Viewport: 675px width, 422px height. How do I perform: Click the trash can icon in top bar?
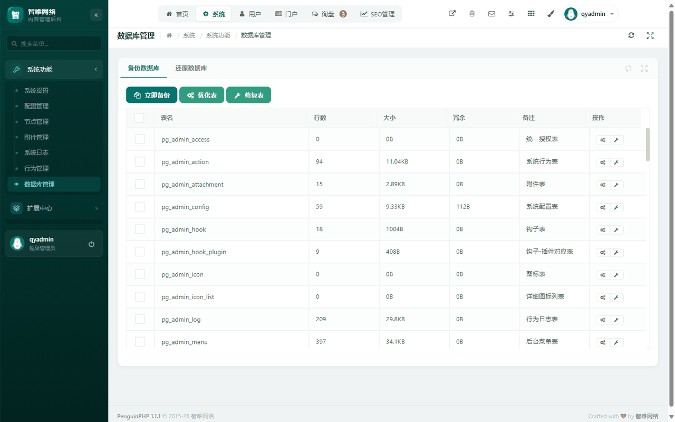pos(472,14)
